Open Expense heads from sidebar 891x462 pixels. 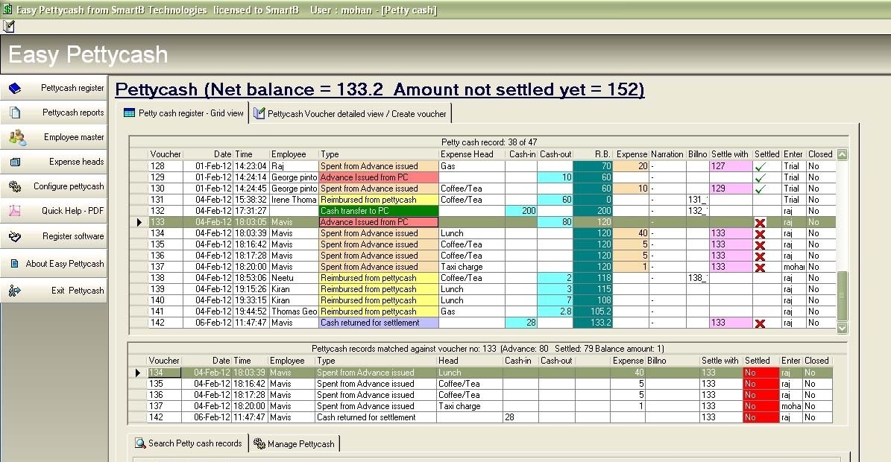(x=54, y=162)
